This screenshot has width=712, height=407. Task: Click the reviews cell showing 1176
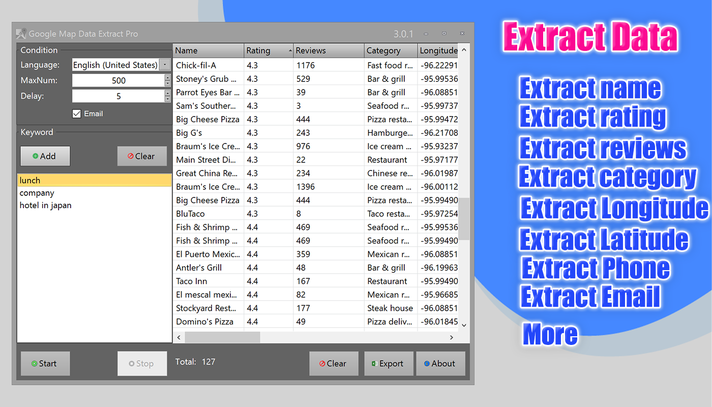coord(329,65)
